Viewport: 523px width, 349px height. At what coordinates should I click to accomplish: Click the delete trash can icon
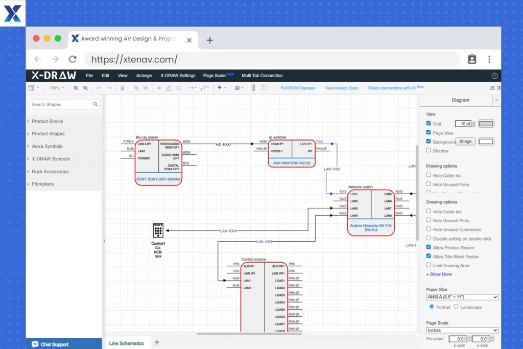point(122,88)
